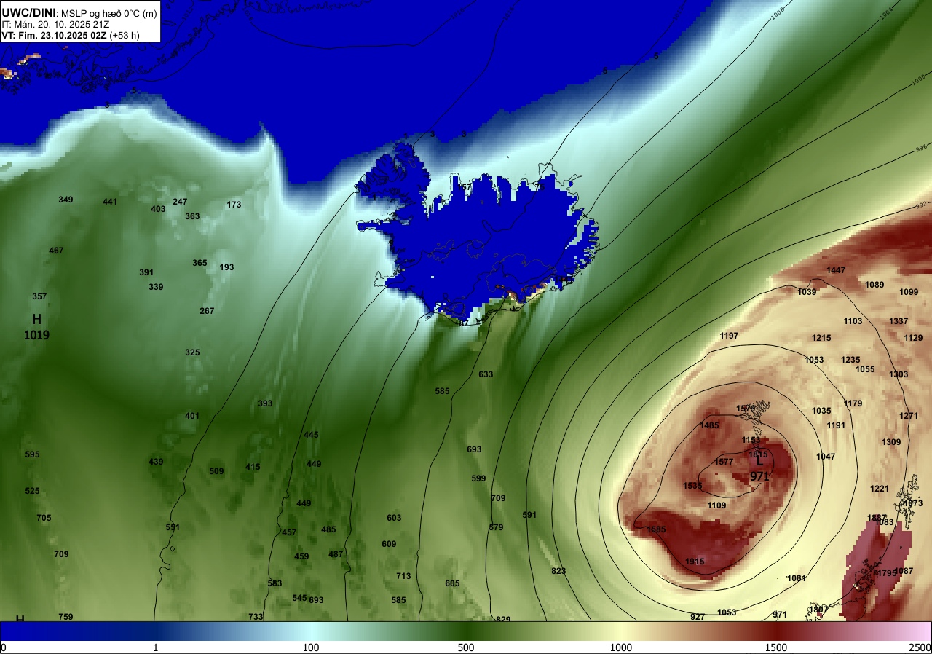Screen dimensions: 932x654
Task: Click the 1447 value over the red band
Action: click(x=836, y=270)
